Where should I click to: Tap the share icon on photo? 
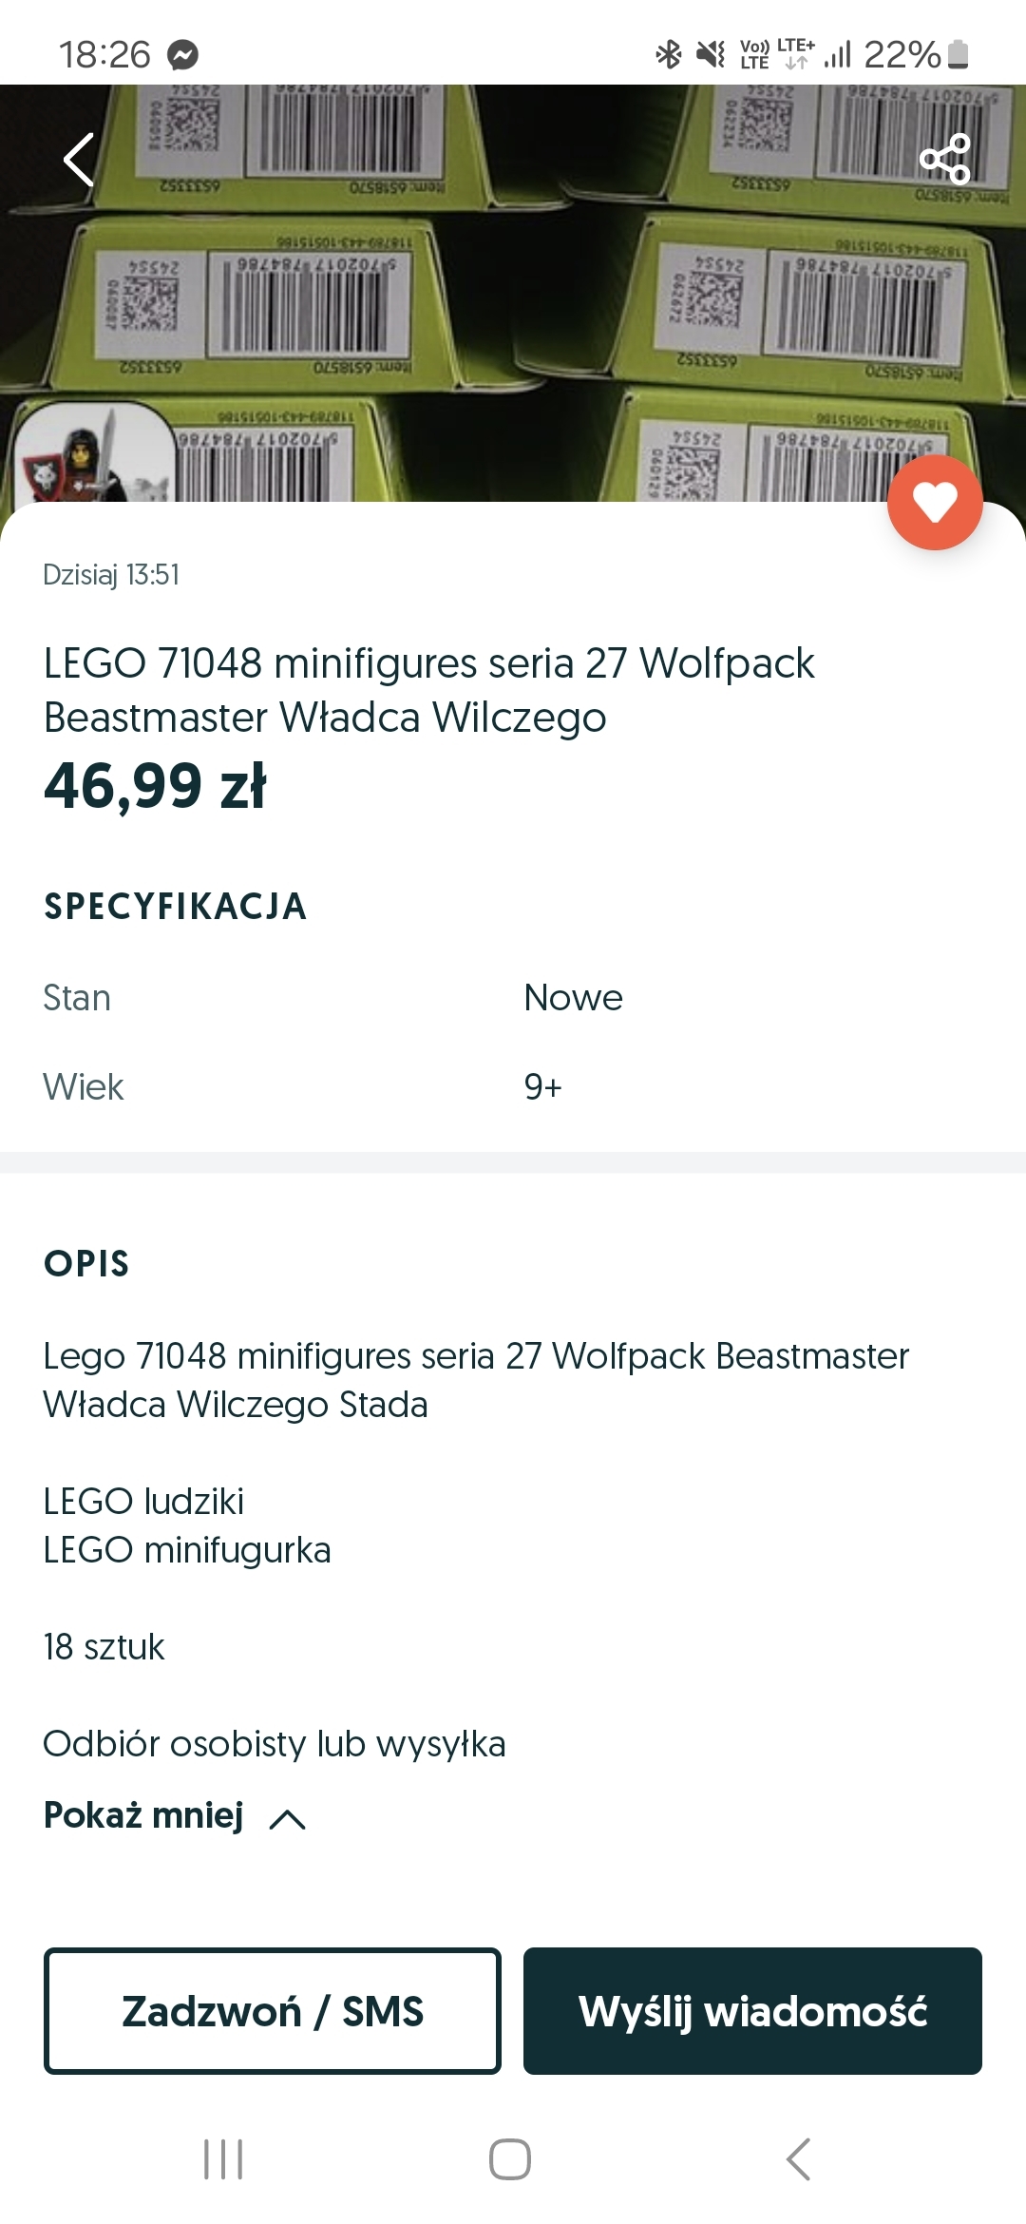click(944, 160)
